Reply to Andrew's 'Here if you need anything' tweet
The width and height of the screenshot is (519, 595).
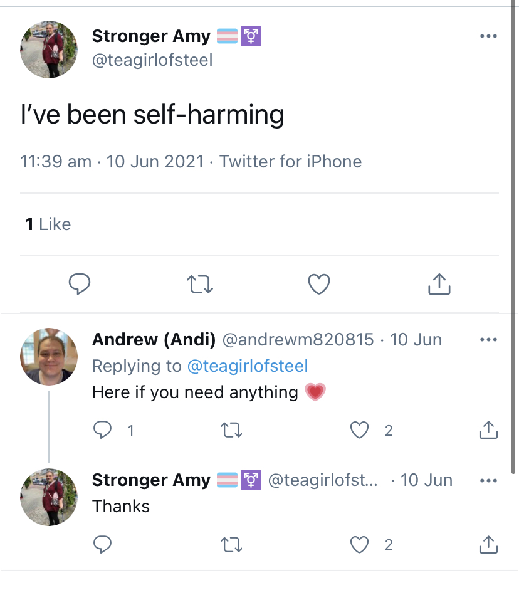pyautogui.click(x=102, y=430)
